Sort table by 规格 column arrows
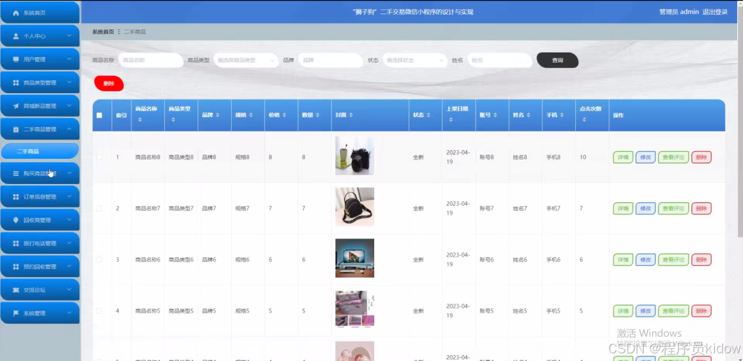 click(x=251, y=115)
